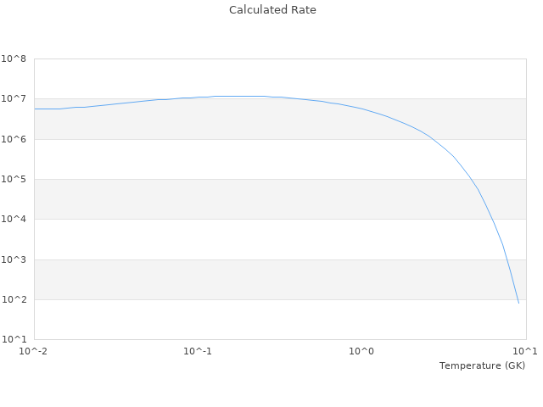Click the 10^-2 x-axis tick label
543x407 pixels.
(34, 351)
